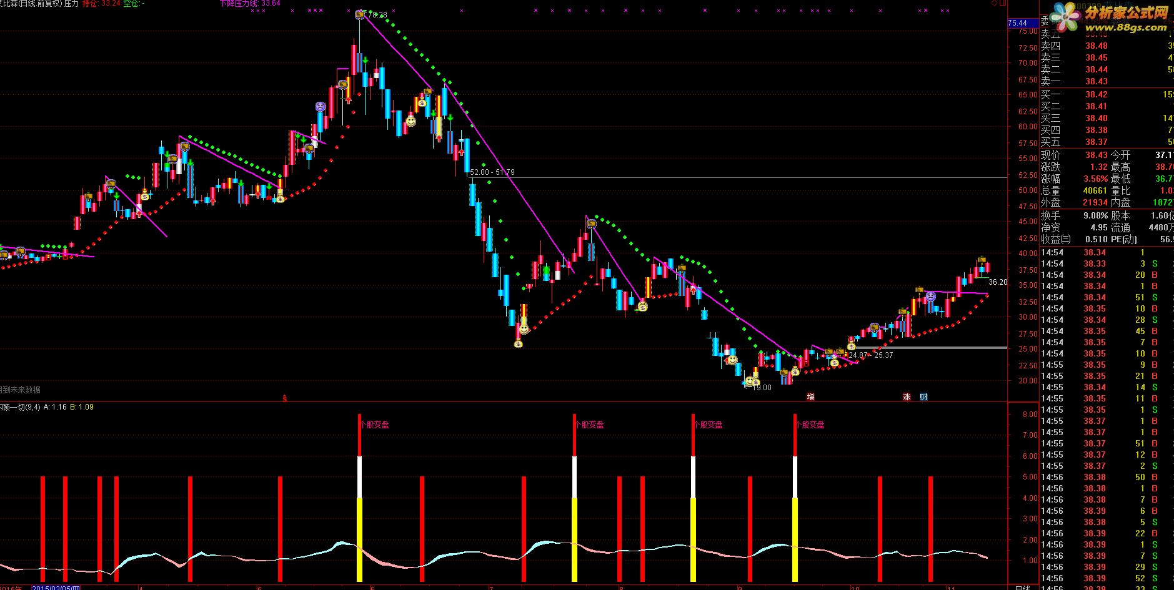Click the 19.00 low price label

point(761,387)
